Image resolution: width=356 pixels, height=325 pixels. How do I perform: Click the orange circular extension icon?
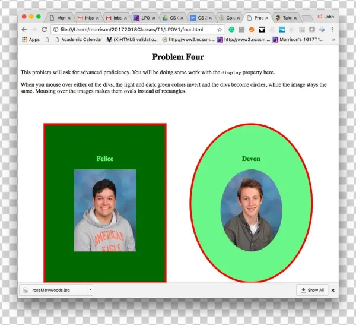pyautogui.click(x=252, y=30)
